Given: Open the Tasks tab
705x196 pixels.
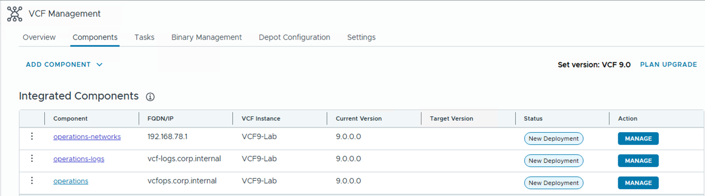Looking at the screenshot, I should tap(144, 37).
